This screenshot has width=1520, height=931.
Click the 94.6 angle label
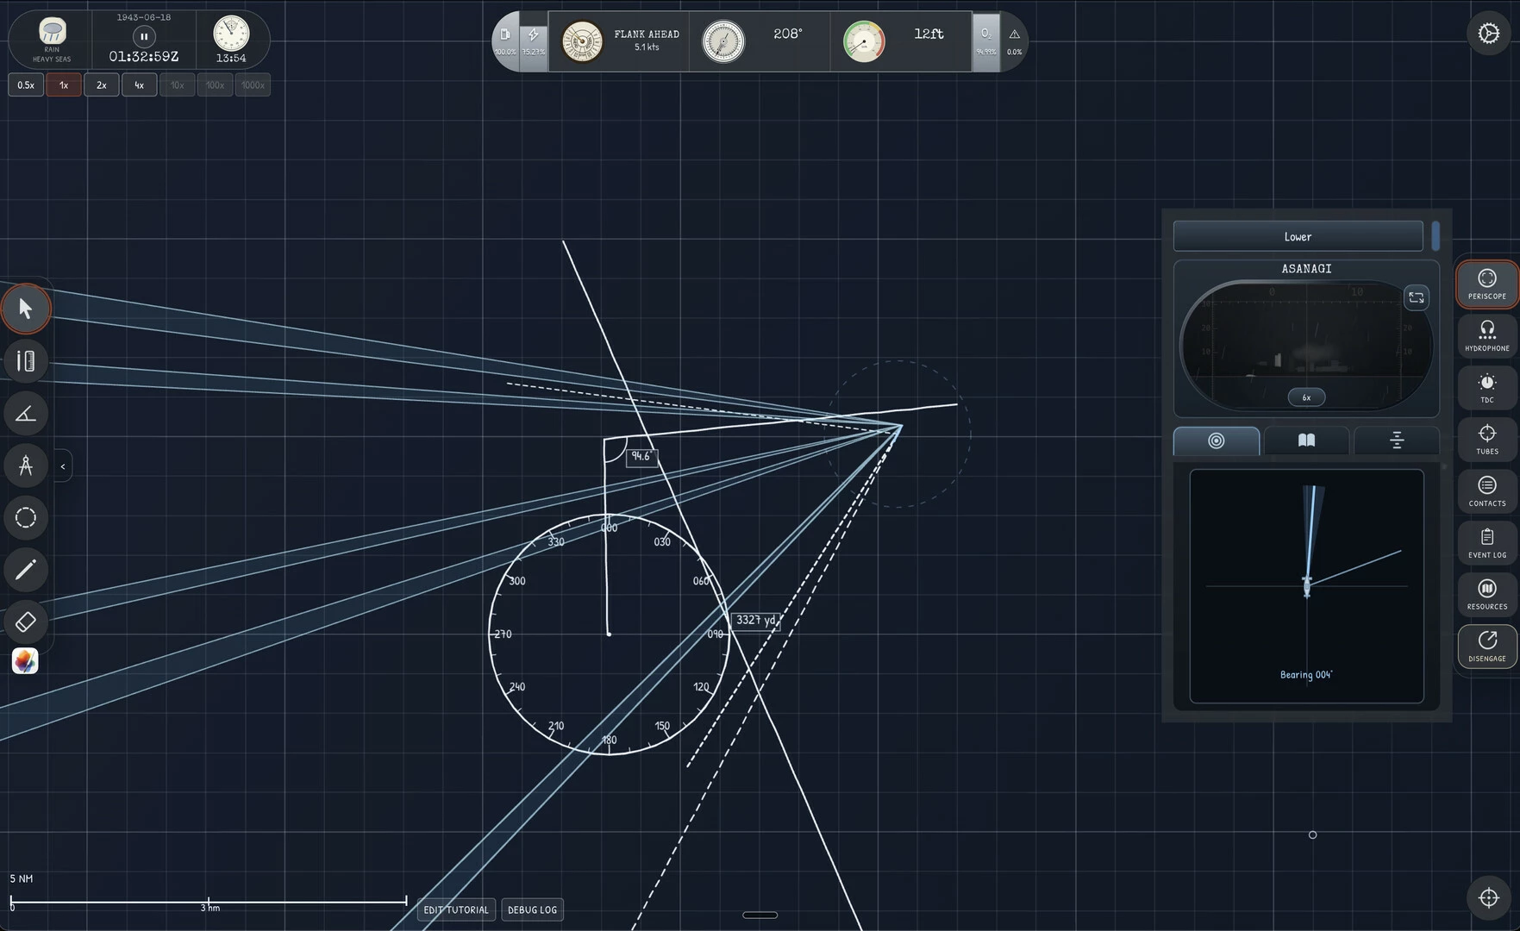(641, 456)
